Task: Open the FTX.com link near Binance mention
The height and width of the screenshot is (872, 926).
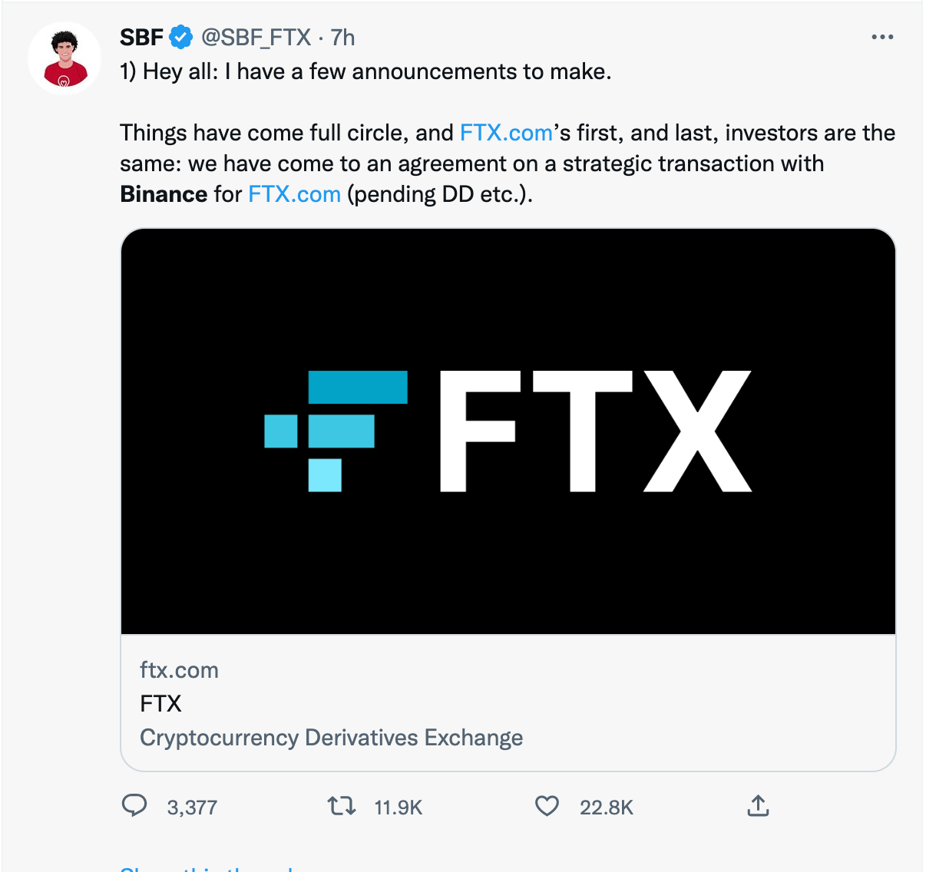Action: (294, 193)
